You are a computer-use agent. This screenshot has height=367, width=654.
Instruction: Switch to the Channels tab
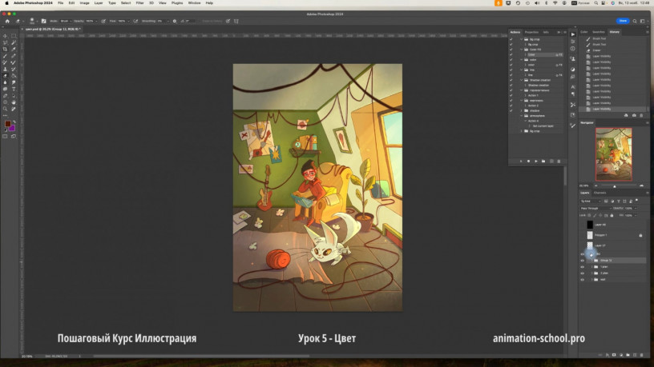(599, 193)
